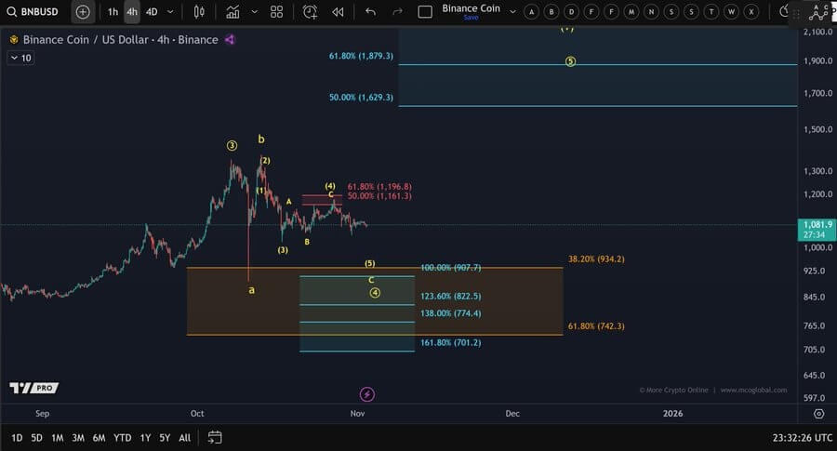Undo the last chart action
Image resolution: width=837 pixels, height=451 pixels.
coord(371,12)
